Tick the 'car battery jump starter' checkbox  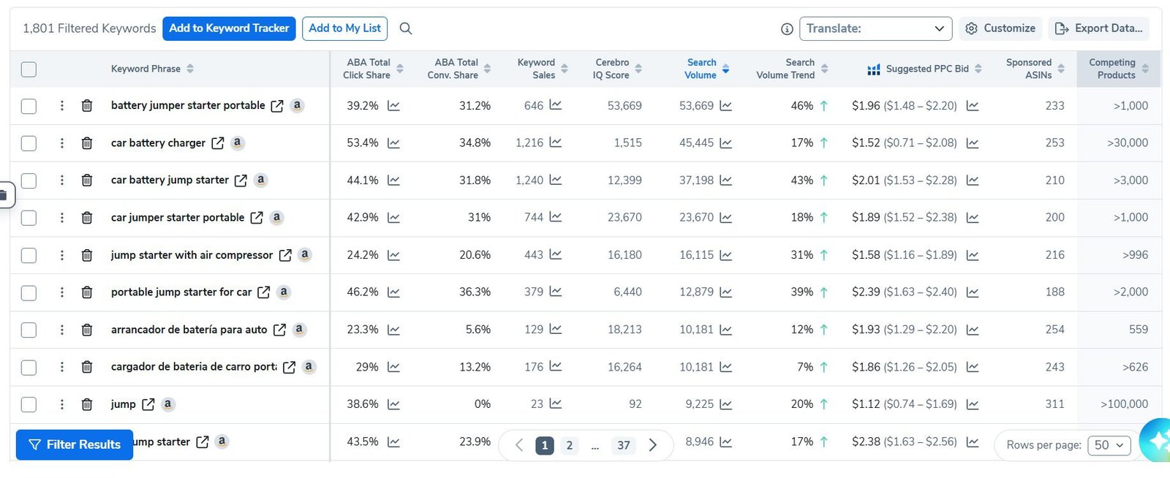coord(29,181)
